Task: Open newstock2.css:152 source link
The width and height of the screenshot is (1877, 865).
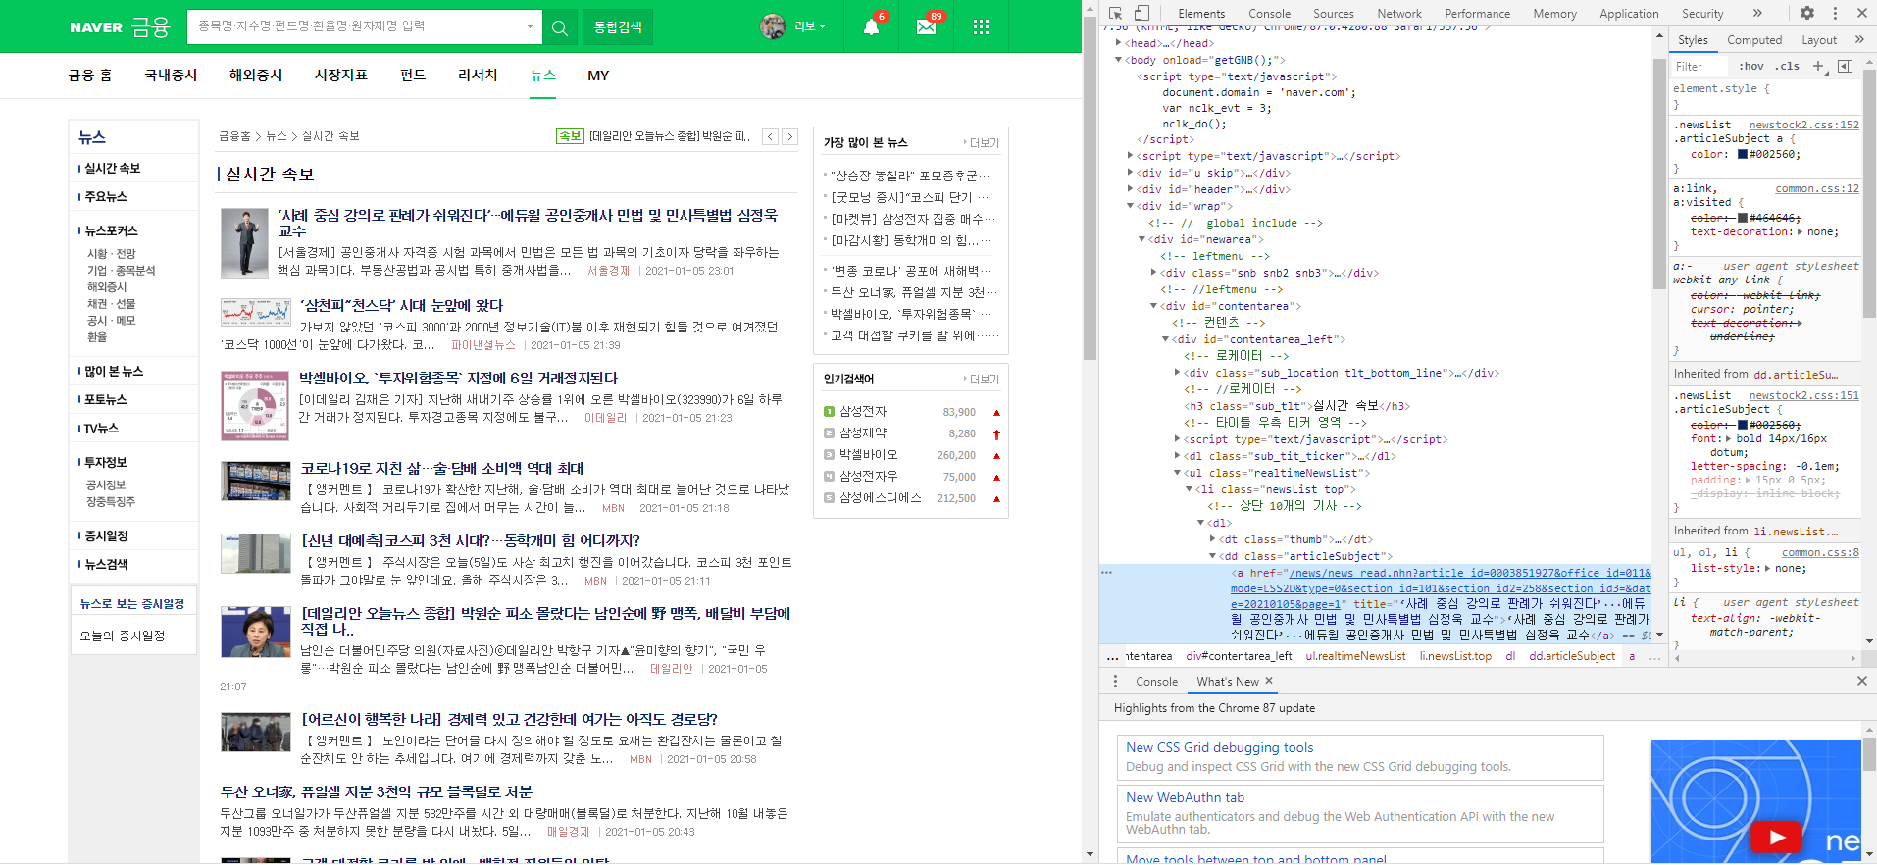Action: [1803, 125]
